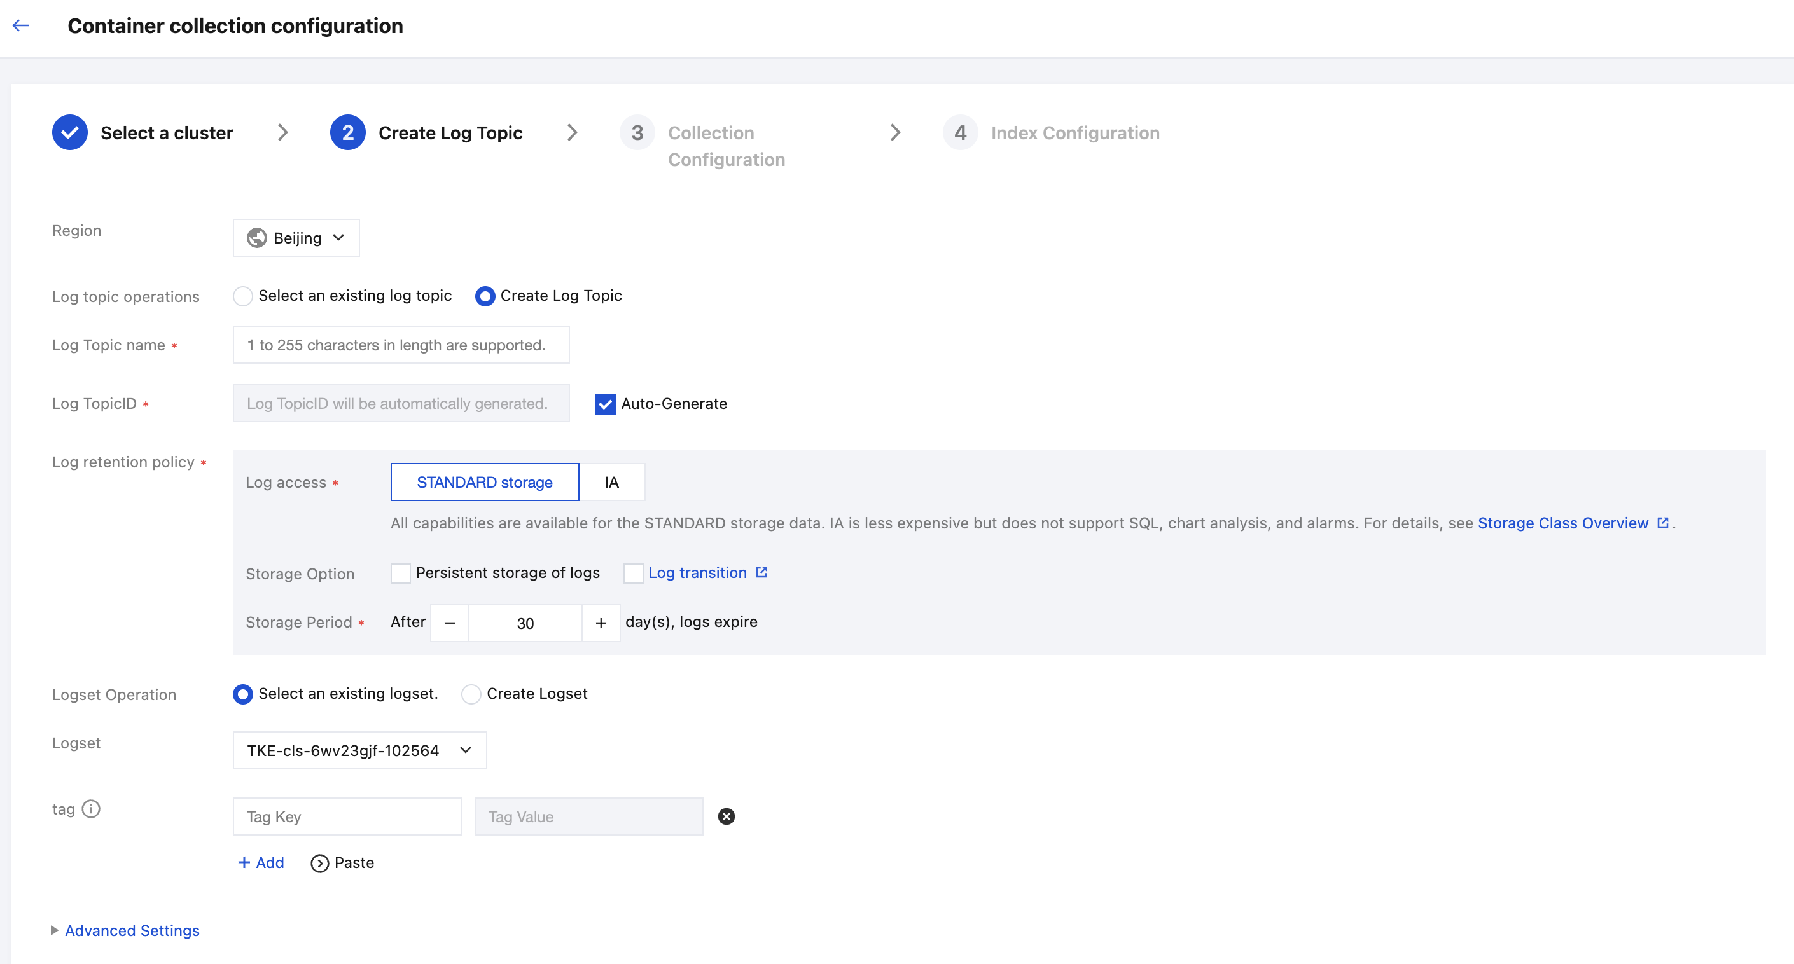Open the Logset selection dropdown
Screen dimensions: 1794x964
359,750
